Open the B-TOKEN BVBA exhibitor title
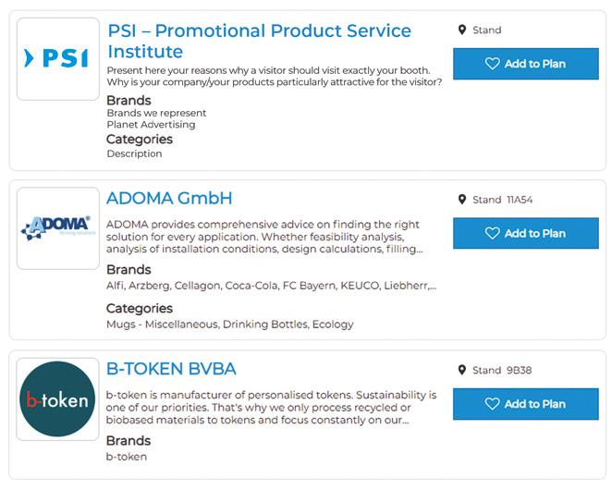612x490 pixels. point(171,369)
